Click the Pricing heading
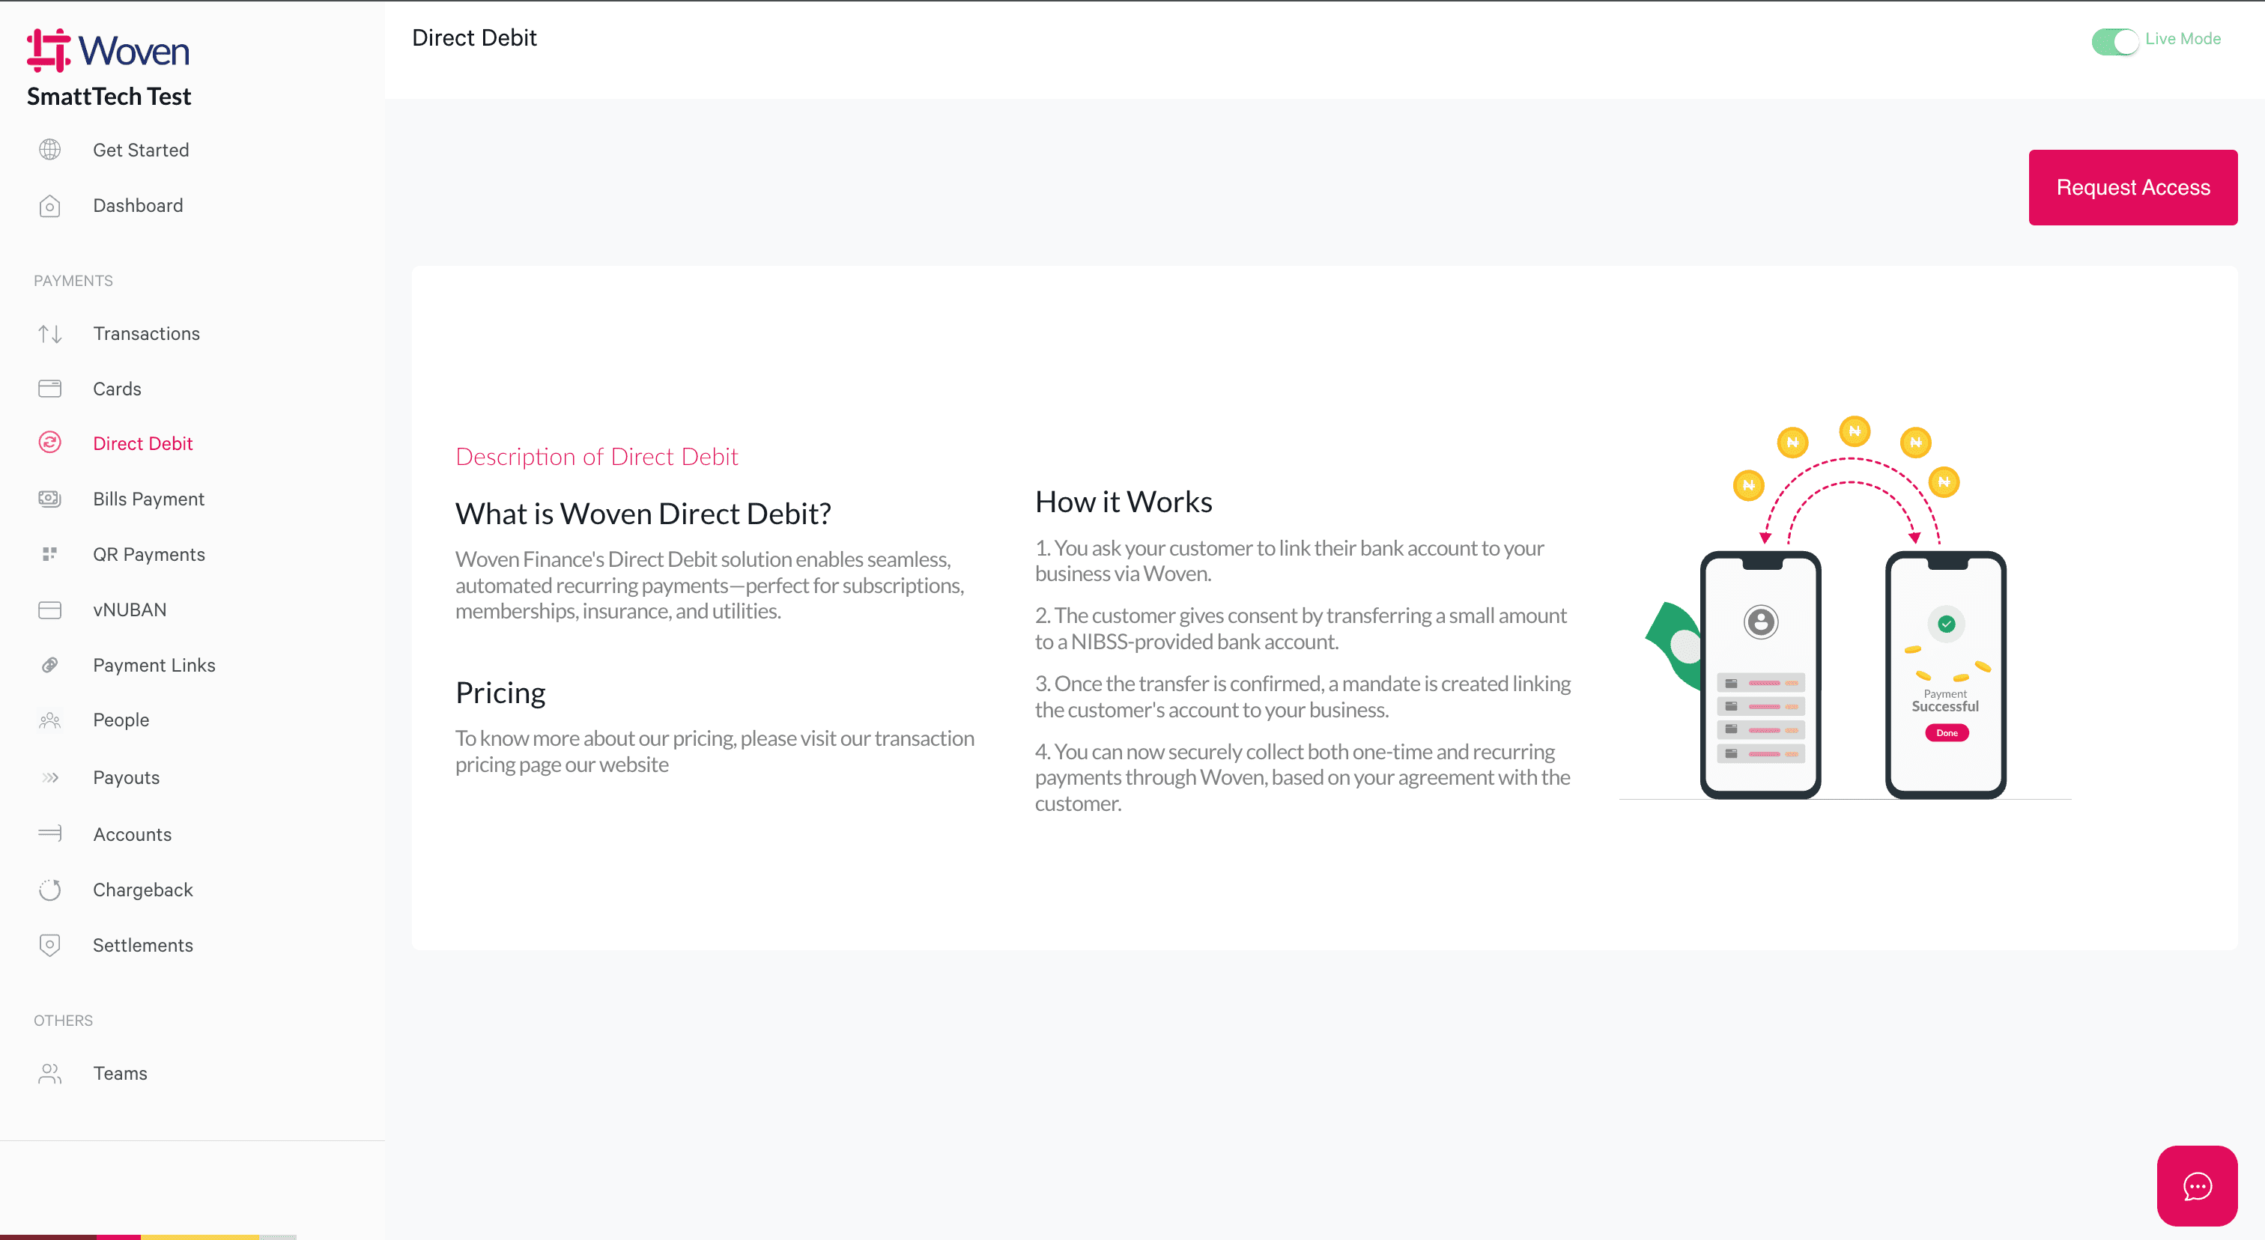2265x1240 pixels. coord(500,693)
